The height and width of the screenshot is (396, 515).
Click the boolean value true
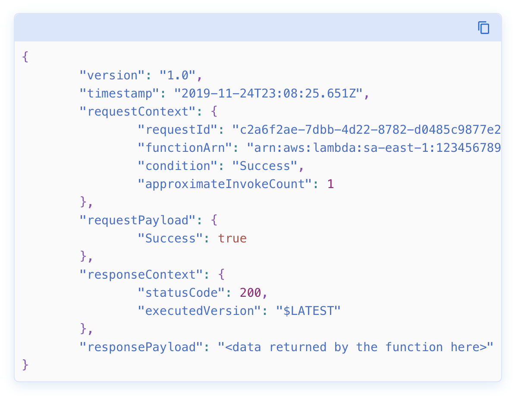click(x=232, y=238)
